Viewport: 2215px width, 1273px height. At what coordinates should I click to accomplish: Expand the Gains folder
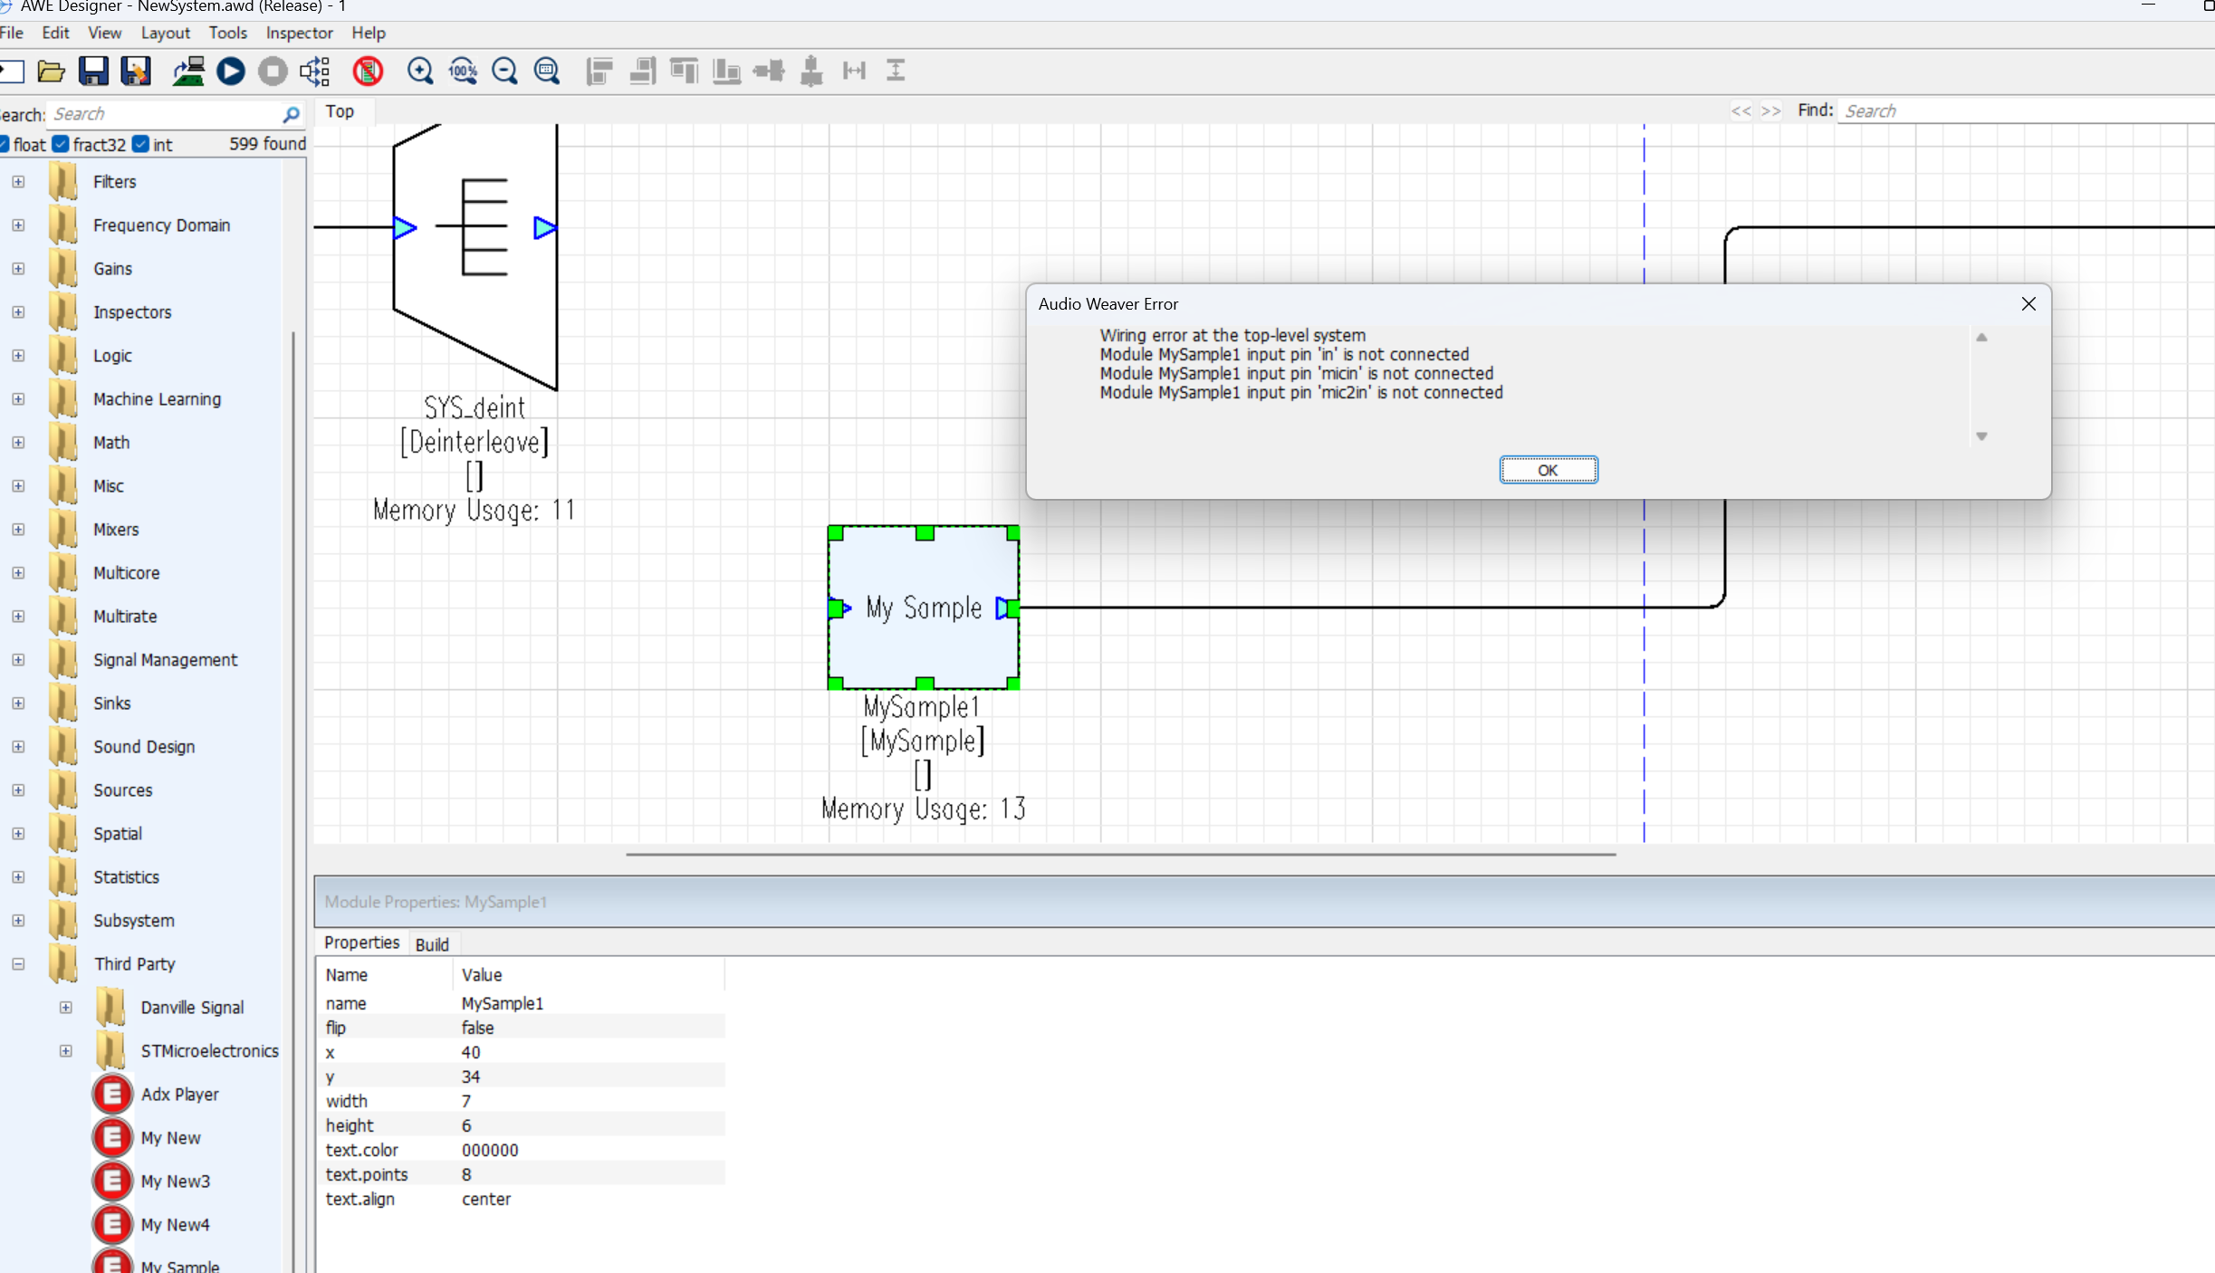click(x=18, y=268)
